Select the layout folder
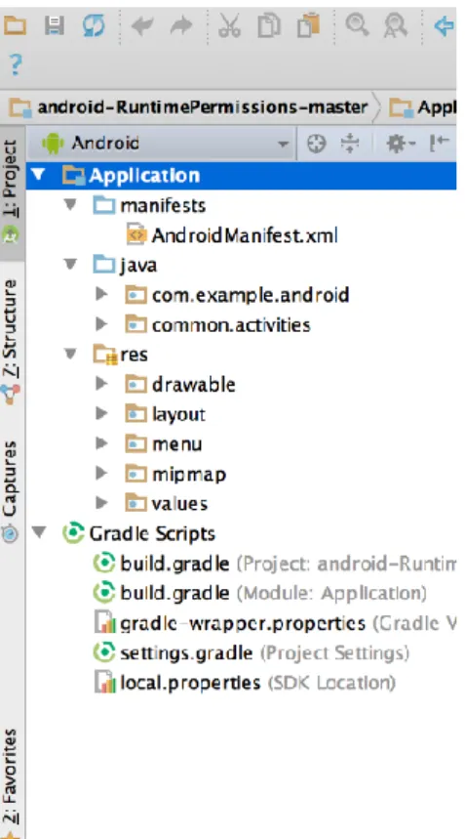The width and height of the screenshot is (465, 839). pos(166,414)
